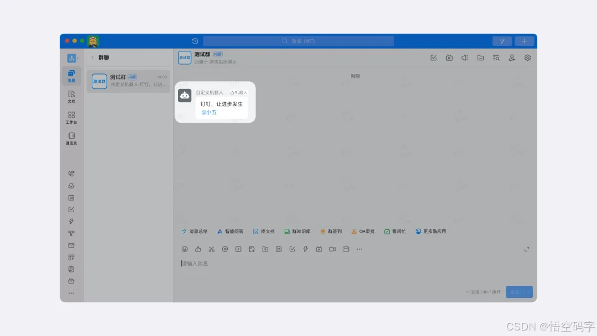Click 群知识库 quick action
This screenshot has height=336, width=597.
point(297,232)
